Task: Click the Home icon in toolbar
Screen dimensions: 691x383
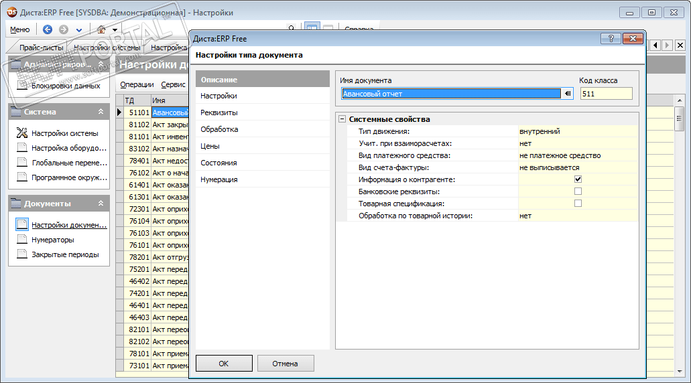Action: pyautogui.click(x=101, y=29)
